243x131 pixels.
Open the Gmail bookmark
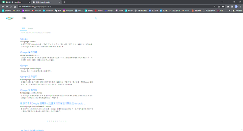click(17, 11)
